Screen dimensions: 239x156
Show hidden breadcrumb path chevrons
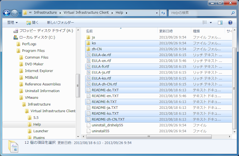[x=30, y=13]
